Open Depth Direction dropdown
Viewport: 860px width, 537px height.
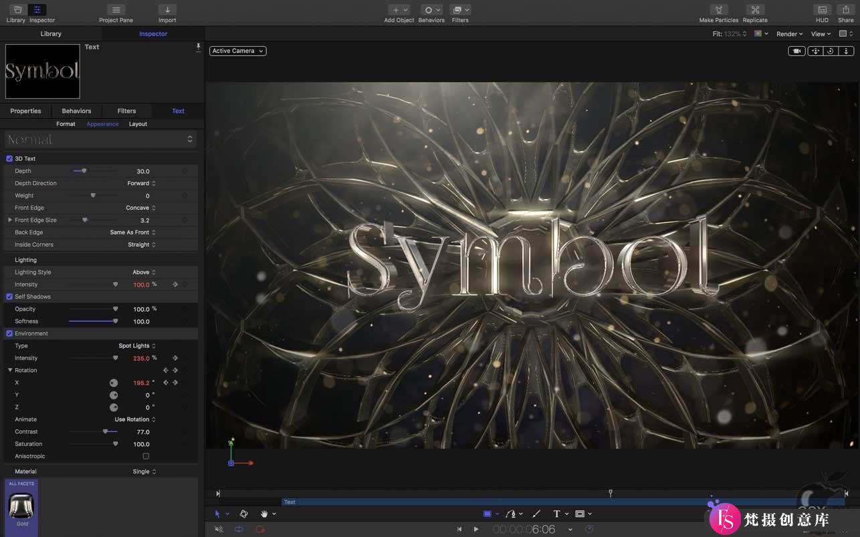pos(141,183)
